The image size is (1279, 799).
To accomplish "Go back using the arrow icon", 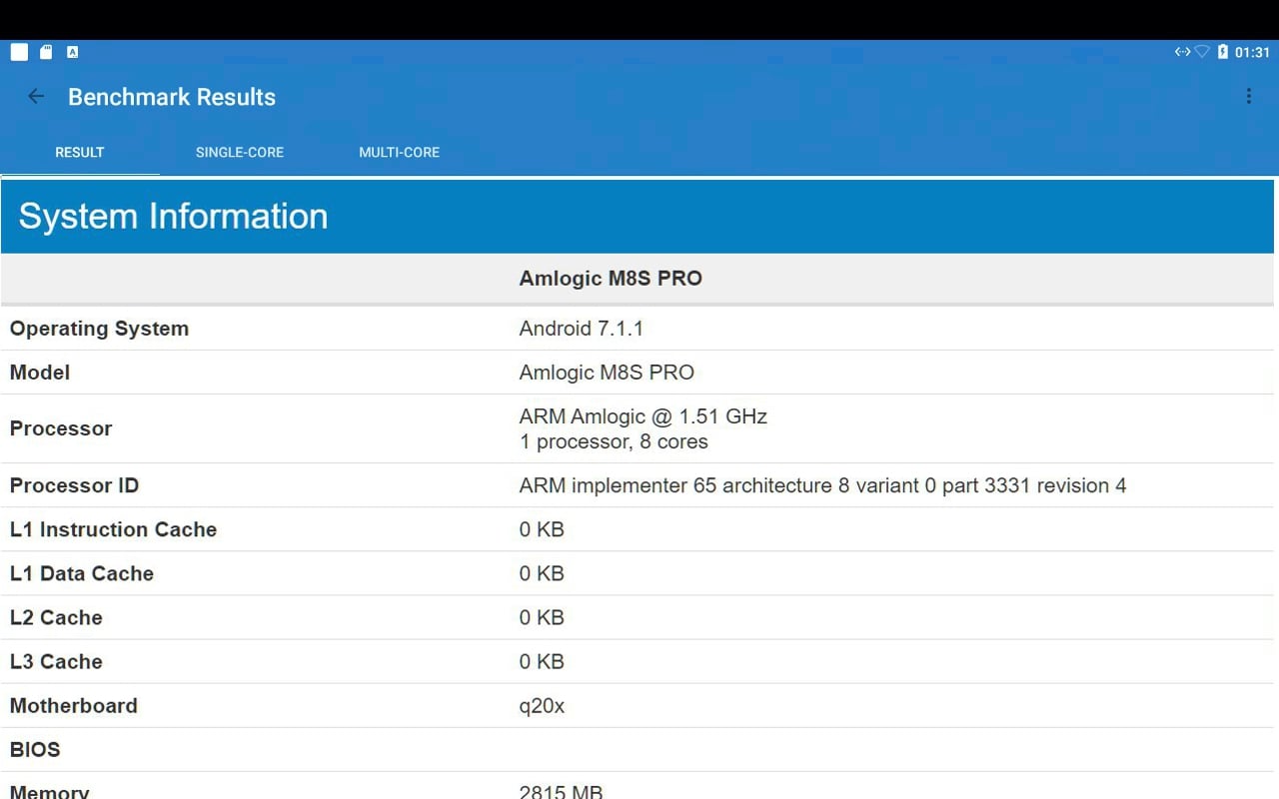I will 36,97.
